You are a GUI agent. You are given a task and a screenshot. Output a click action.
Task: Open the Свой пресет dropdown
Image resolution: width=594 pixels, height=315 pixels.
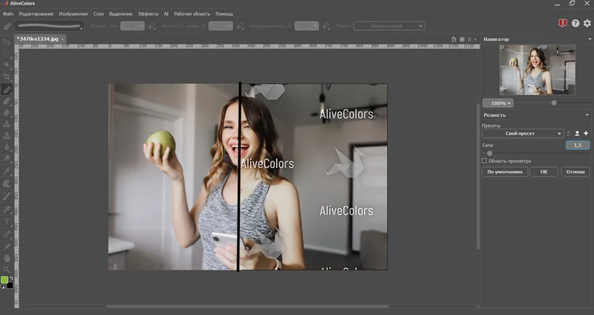coord(523,134)
